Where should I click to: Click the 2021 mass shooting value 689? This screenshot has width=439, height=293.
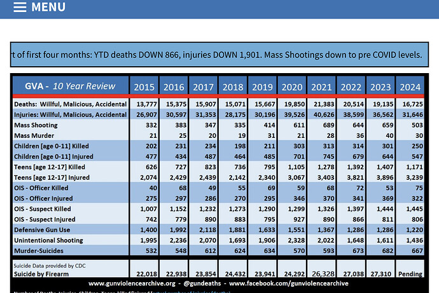[329, 125]
